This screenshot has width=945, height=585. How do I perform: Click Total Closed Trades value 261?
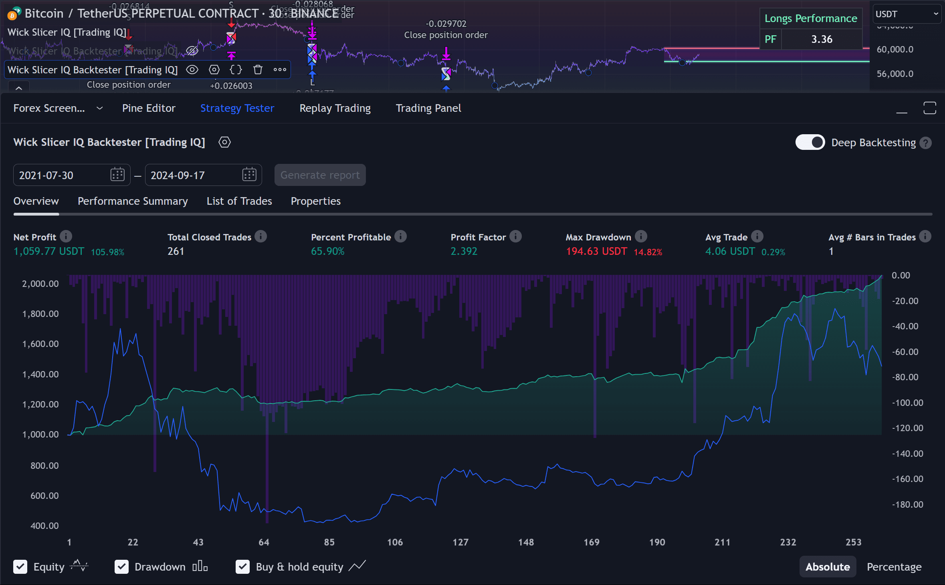pyautogui.click(x=176, y=252)
